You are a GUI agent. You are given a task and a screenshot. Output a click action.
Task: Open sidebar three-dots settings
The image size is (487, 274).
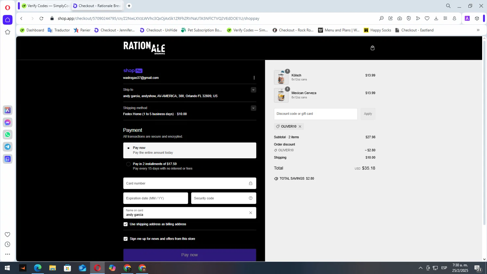7,254
